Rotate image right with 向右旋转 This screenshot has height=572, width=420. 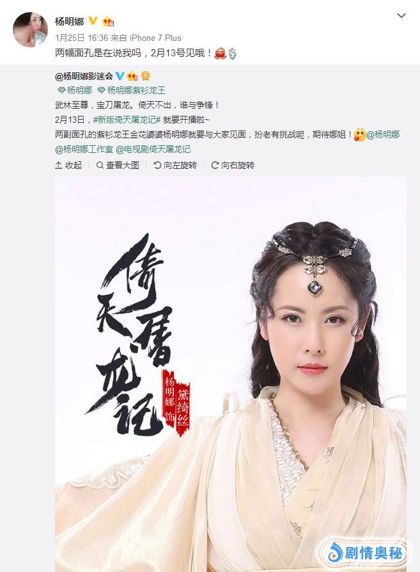(x=233, y=165)
